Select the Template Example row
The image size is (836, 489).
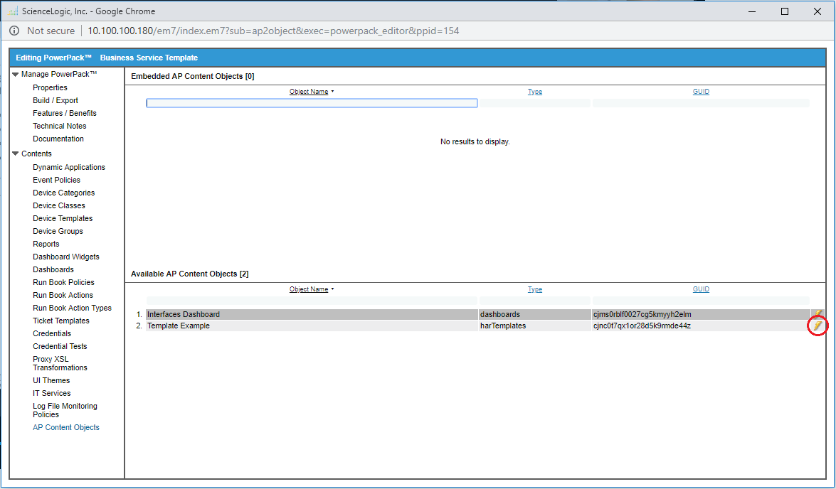click(312, 326)
